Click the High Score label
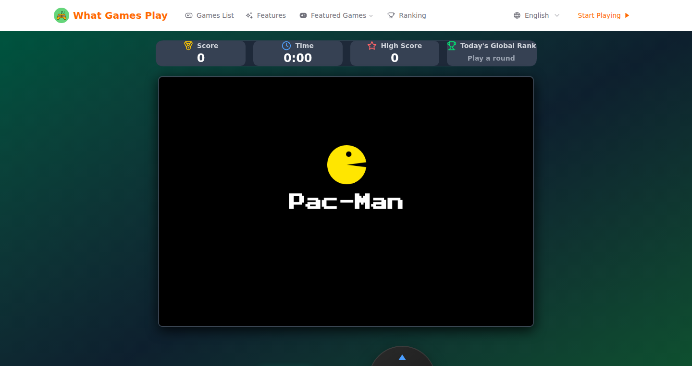The width and height of the screenshot is (692, 366). coord(401,46)
